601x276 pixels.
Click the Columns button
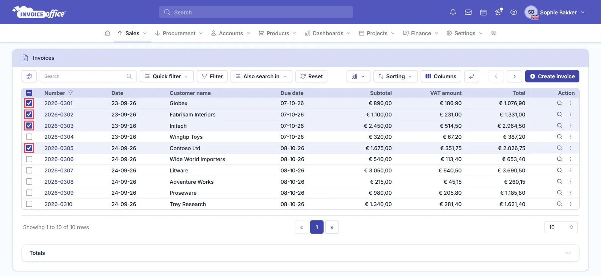click(x=441, y=76)
